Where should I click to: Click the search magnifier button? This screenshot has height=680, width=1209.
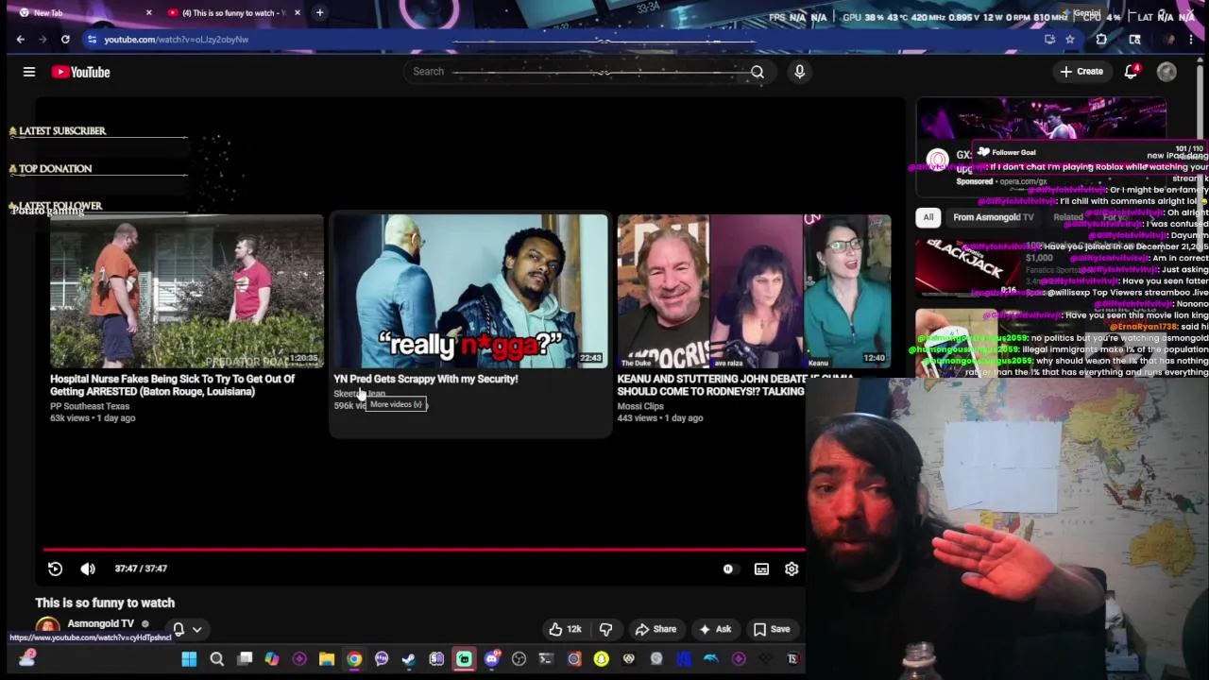pos(758,72)
